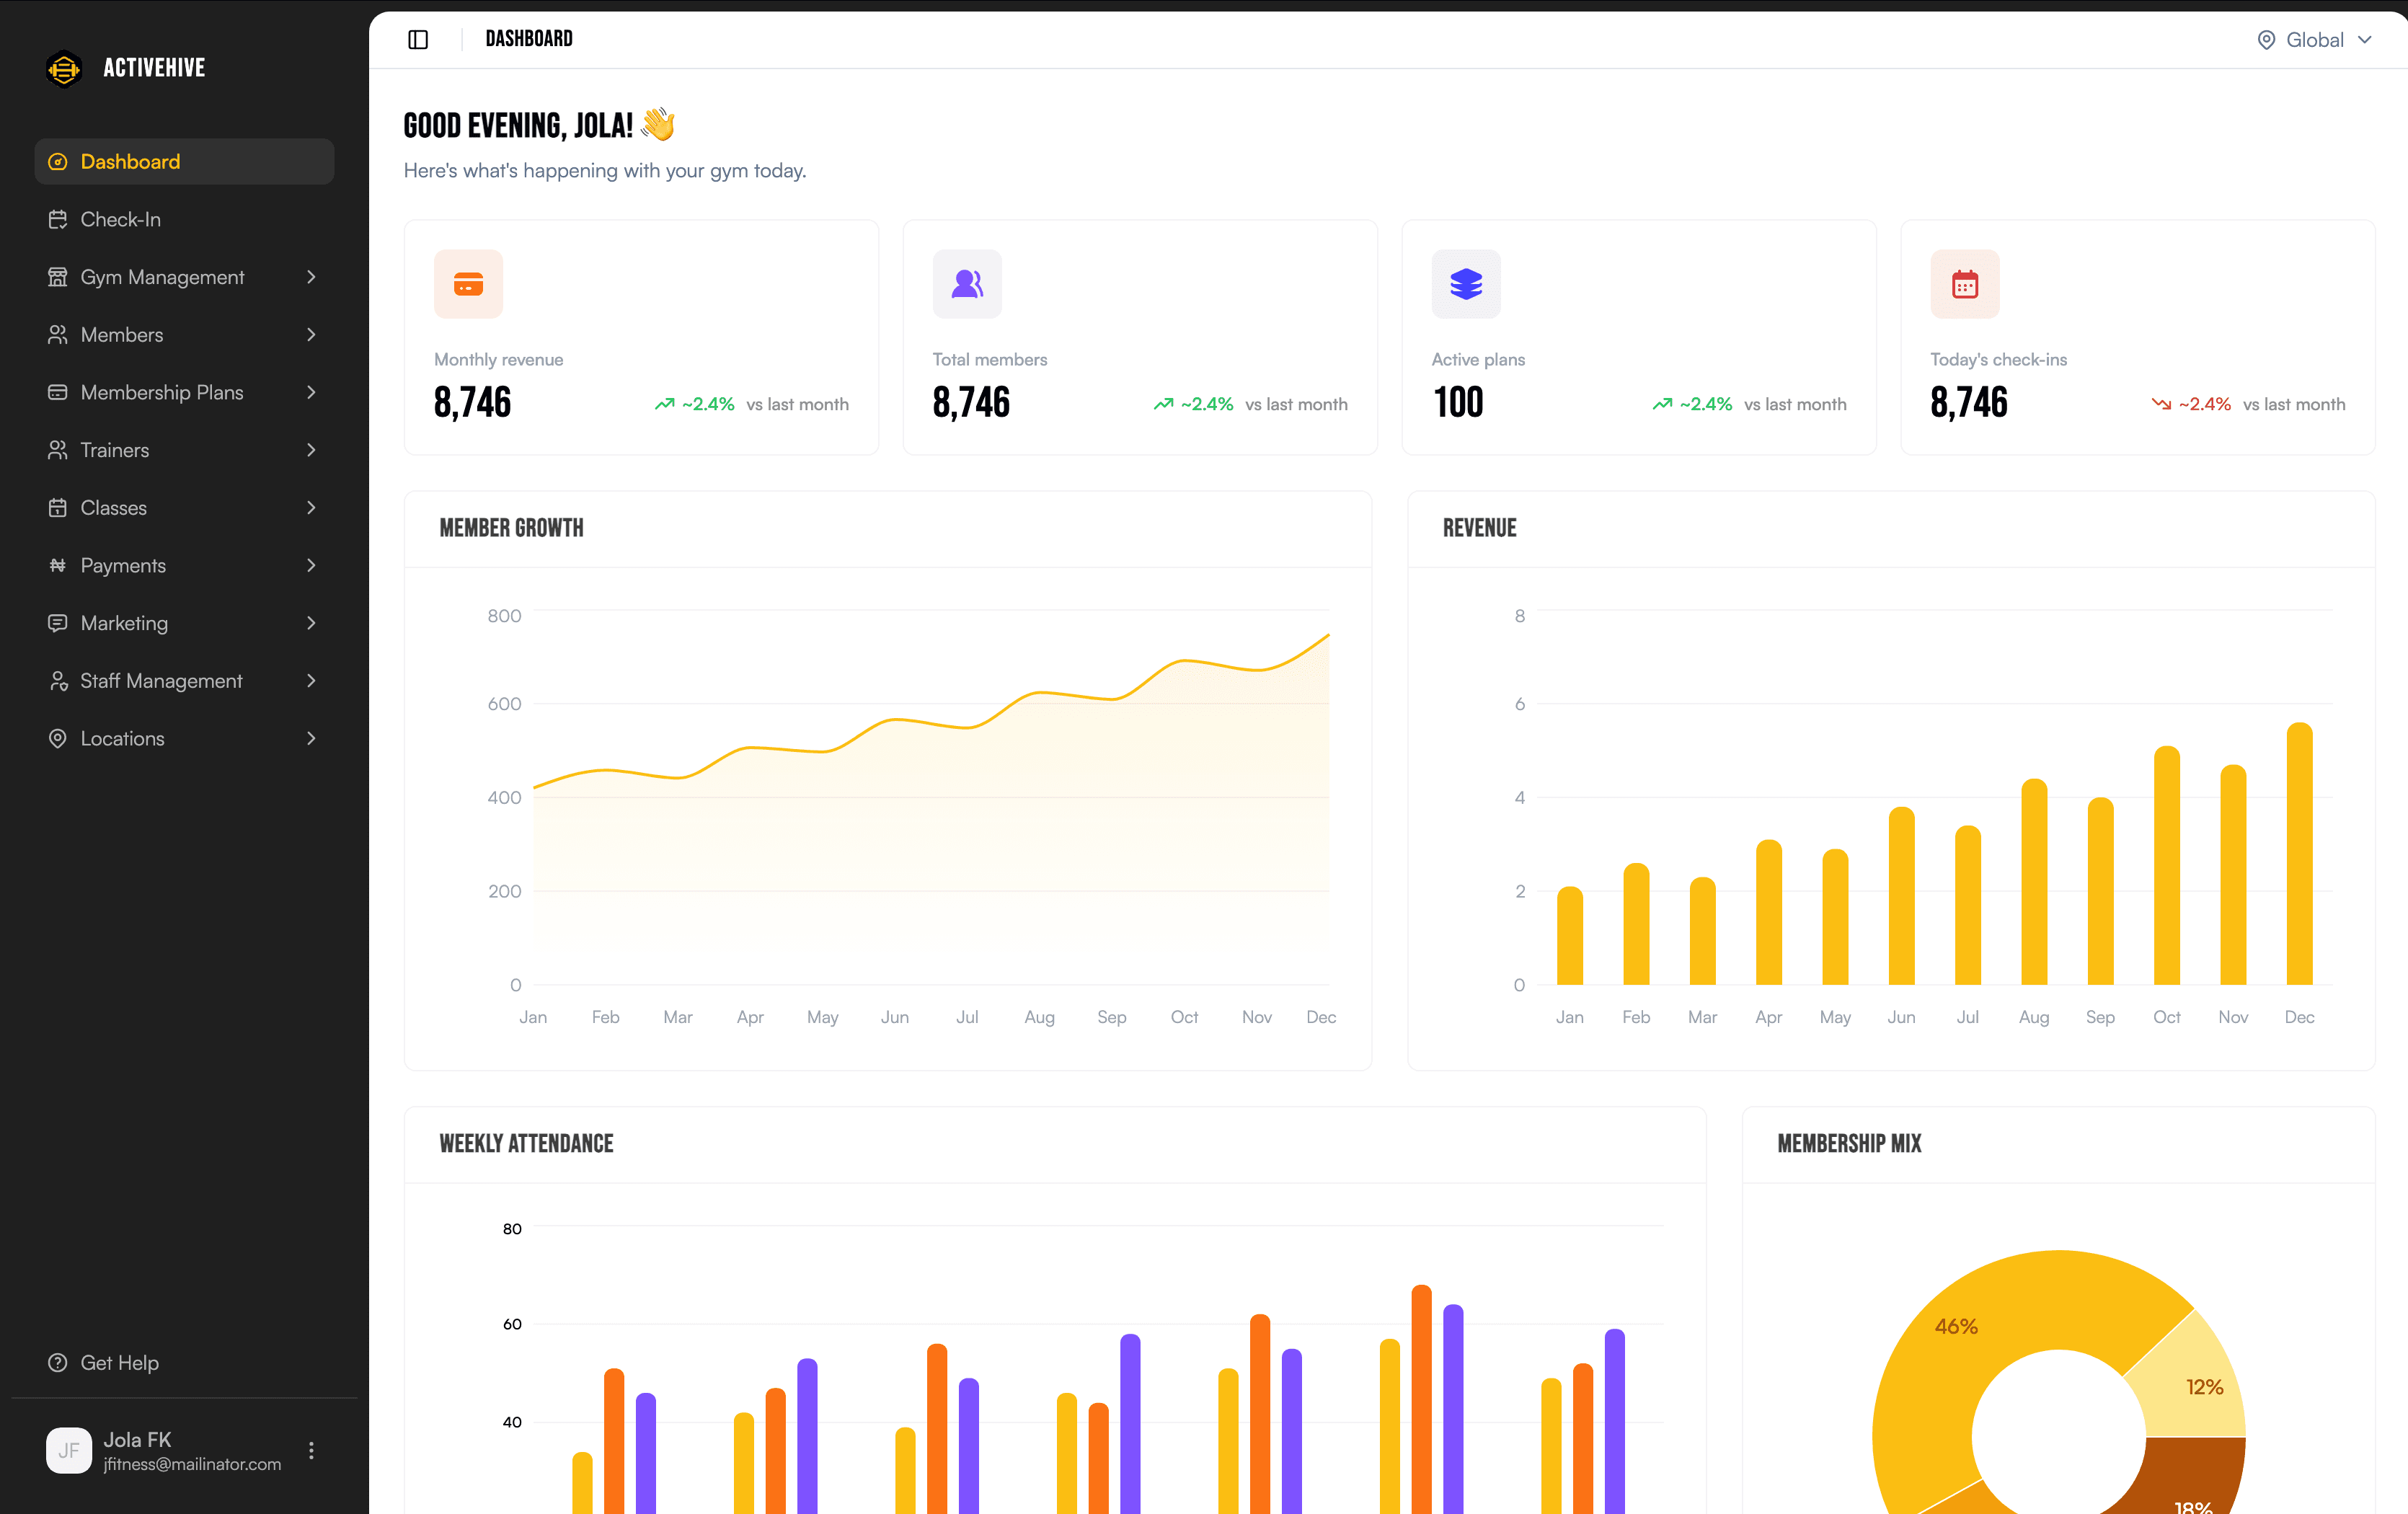This screenshot has height=1514, width=2408.
Task: Open the Trainers menu item
Action: coord(184,450)
